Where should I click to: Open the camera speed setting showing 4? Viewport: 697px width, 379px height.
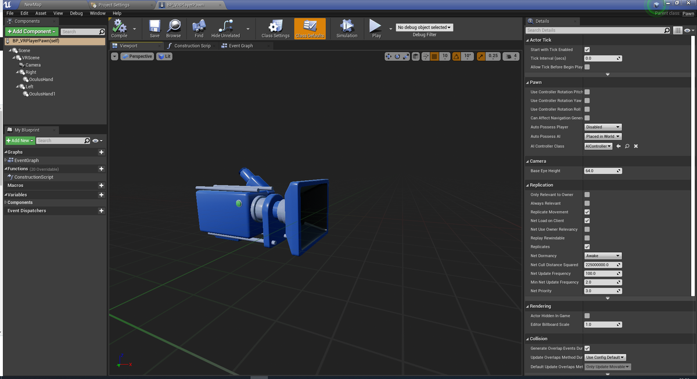[x=511, y=56]
